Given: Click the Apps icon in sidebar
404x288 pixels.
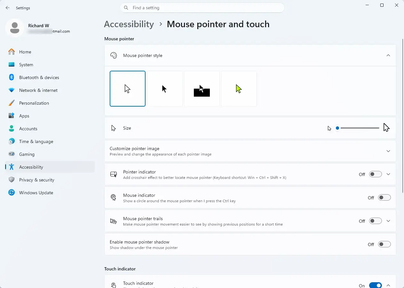Looking at the screenshot, I should (x=12, y=116).
